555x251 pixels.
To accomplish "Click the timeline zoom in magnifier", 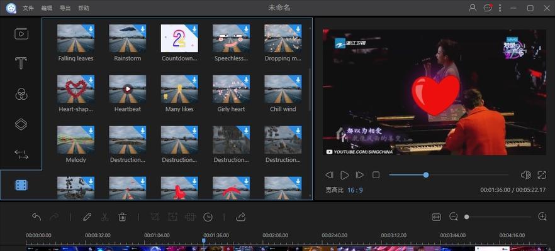I will (x=542, y=216).
